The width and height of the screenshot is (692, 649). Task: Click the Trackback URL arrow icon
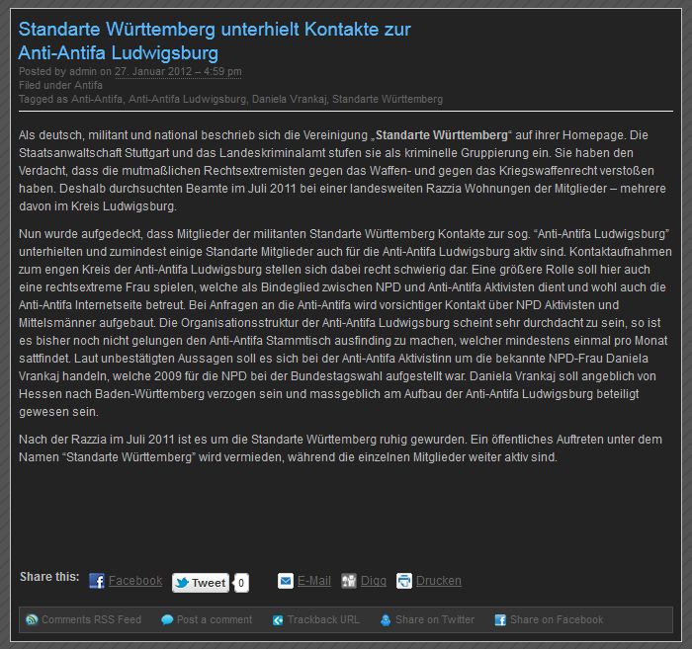pyautogui.click(x=278, y=620)
